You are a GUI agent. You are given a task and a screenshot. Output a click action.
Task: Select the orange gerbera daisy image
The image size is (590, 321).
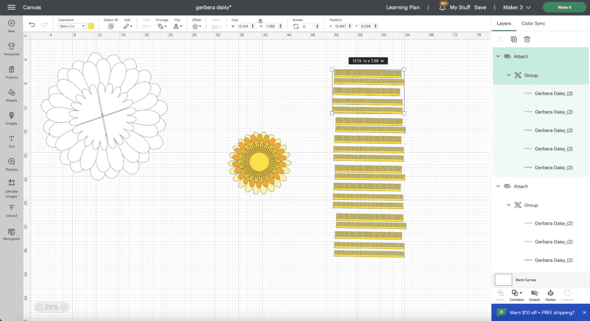[259, 163]
